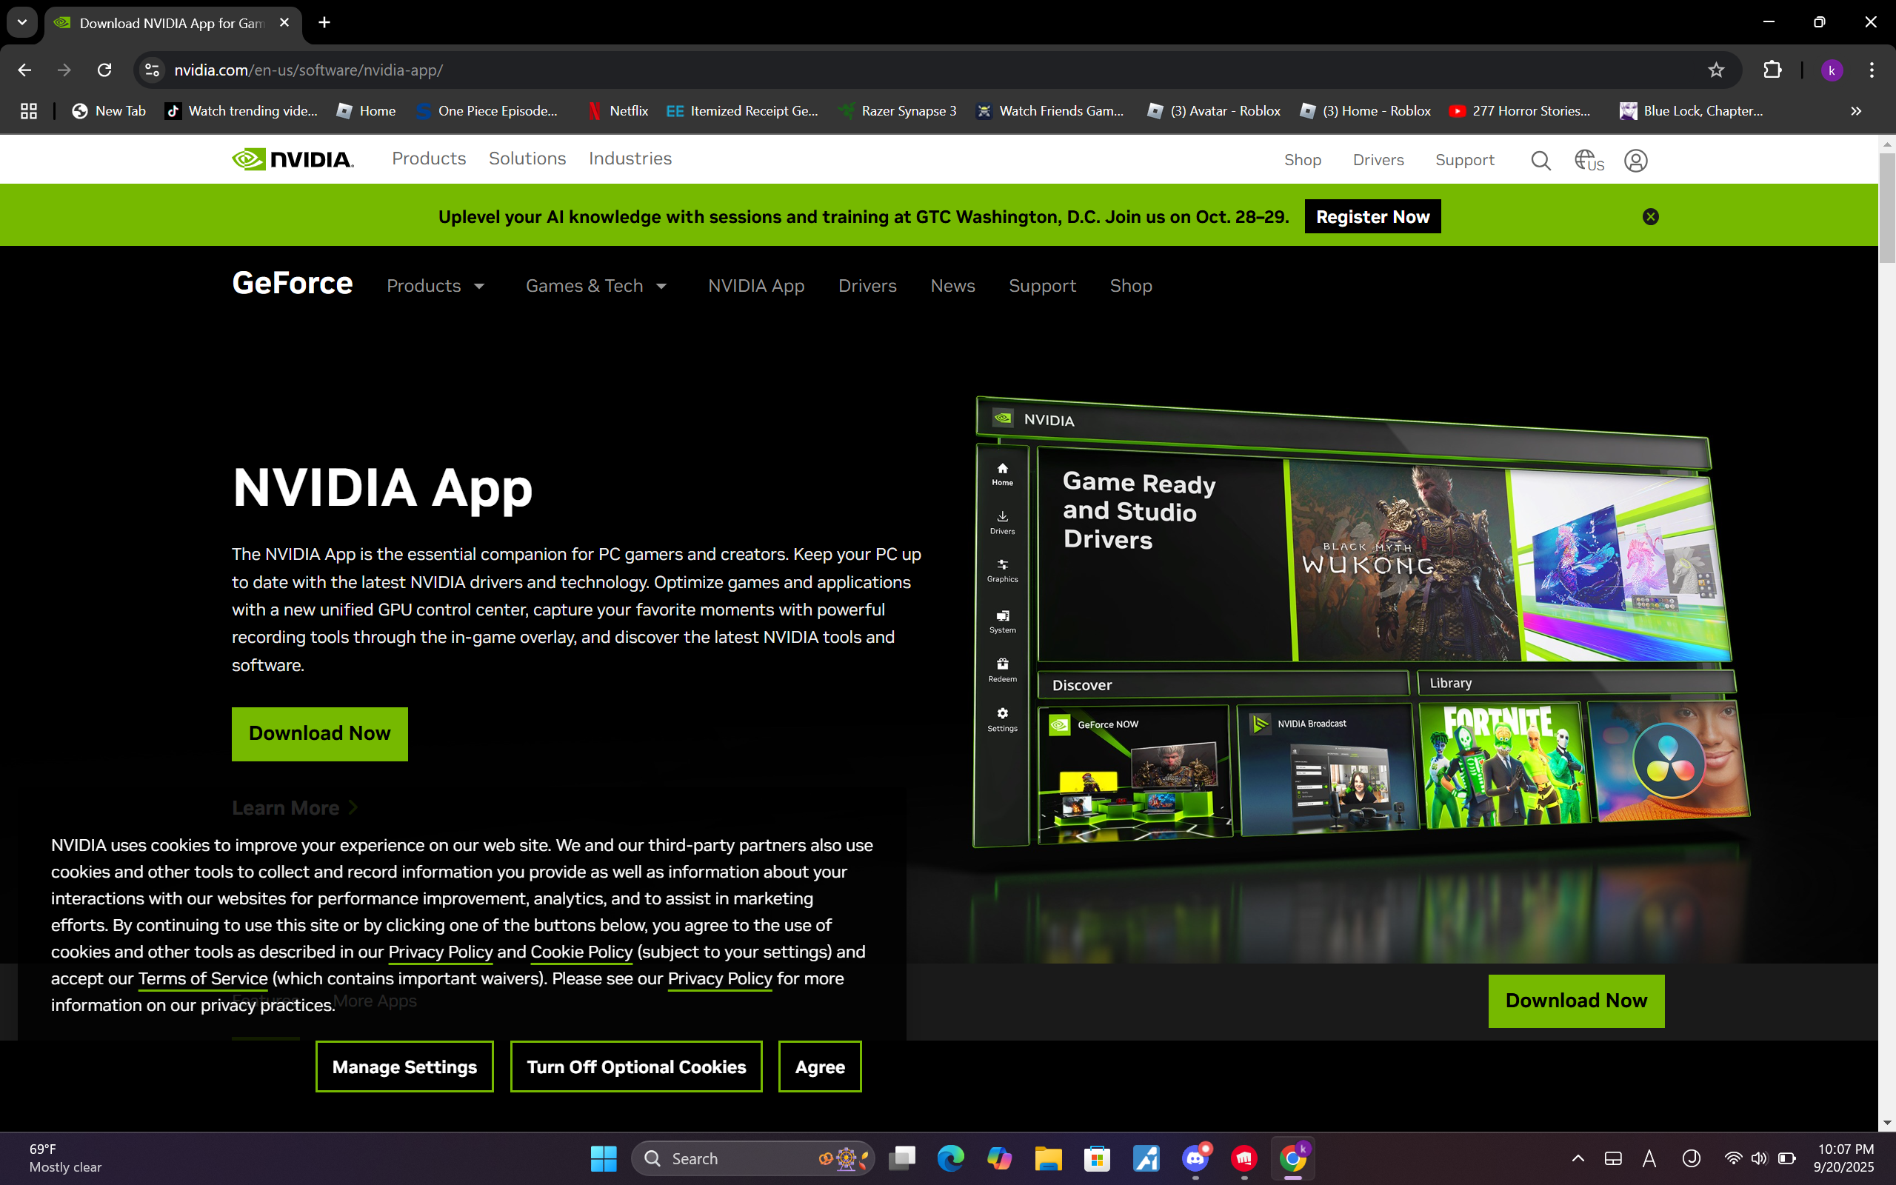Open Discord from the taskbar
1896x1185 pixels.
click(1195, 1158)
